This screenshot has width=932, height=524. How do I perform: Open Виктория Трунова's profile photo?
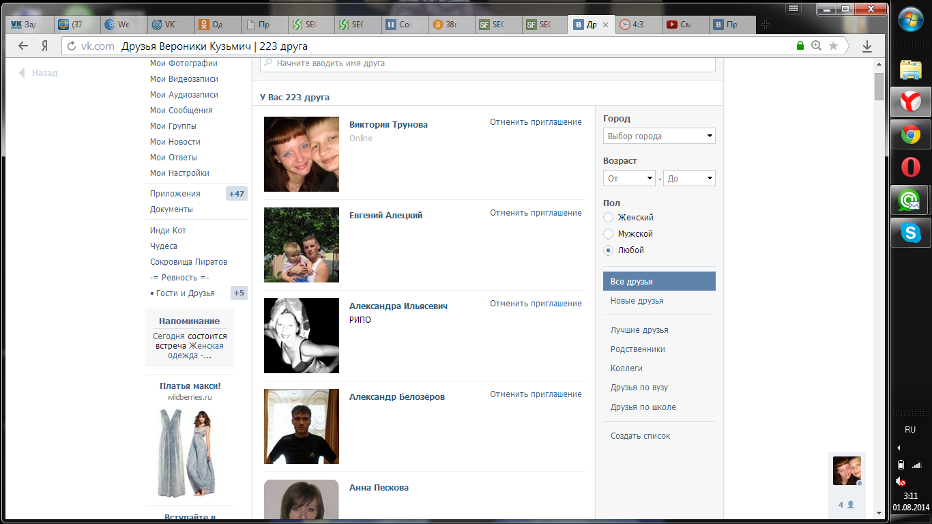[x=302, y=154]
